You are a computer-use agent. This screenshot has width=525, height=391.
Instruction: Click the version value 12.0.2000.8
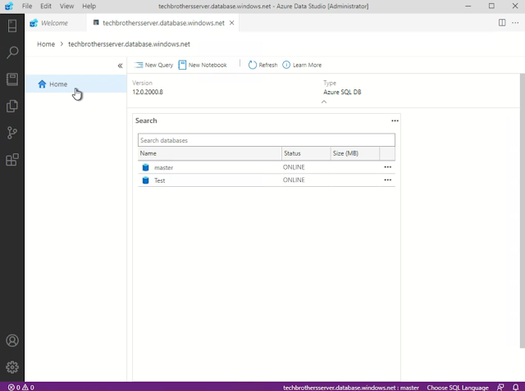click(148, 92)
